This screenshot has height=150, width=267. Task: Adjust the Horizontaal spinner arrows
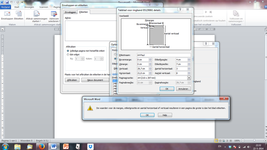pyautogui.click(x=150, y=73)
